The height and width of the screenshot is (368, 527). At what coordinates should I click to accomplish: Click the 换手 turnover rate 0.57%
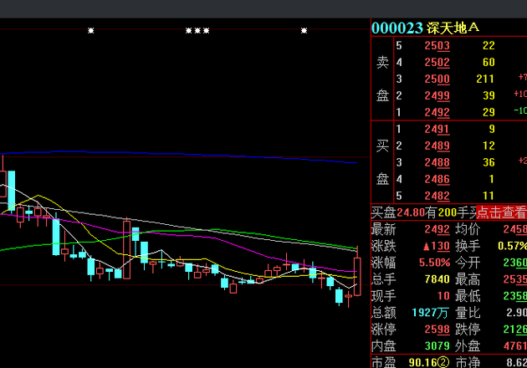[x=512, y=246]
